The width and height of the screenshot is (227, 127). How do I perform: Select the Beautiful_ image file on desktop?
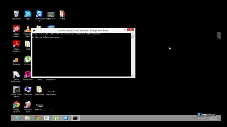[x=39, y=107]
